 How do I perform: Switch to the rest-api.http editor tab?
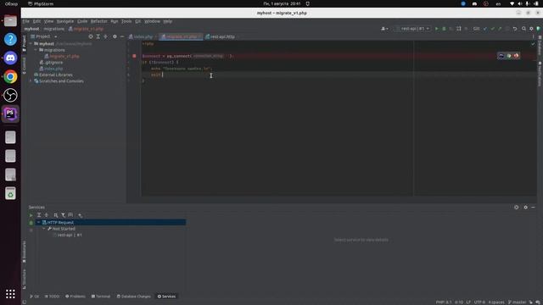click(x=221, y=36)
